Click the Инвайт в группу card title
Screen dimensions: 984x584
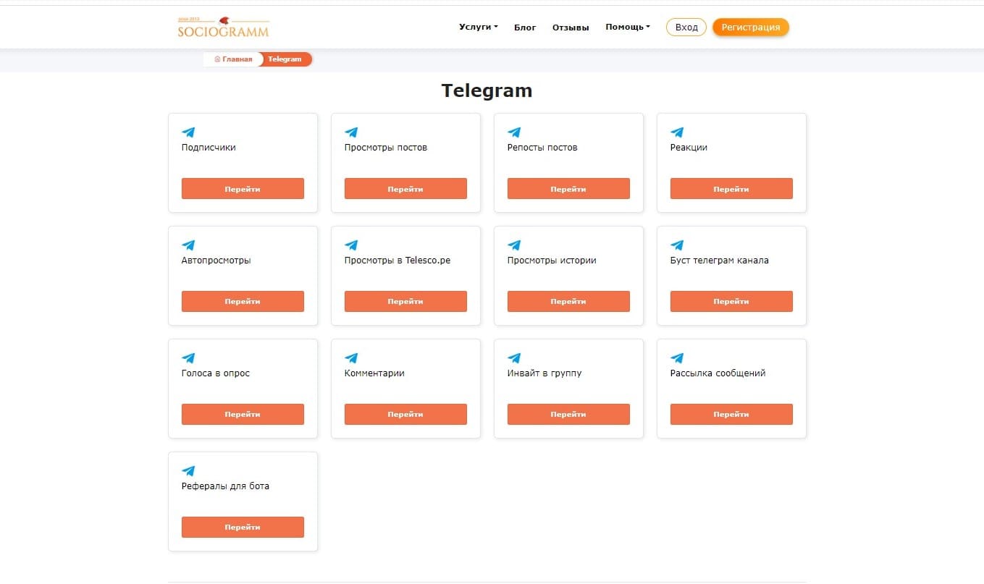pos(544,373)
